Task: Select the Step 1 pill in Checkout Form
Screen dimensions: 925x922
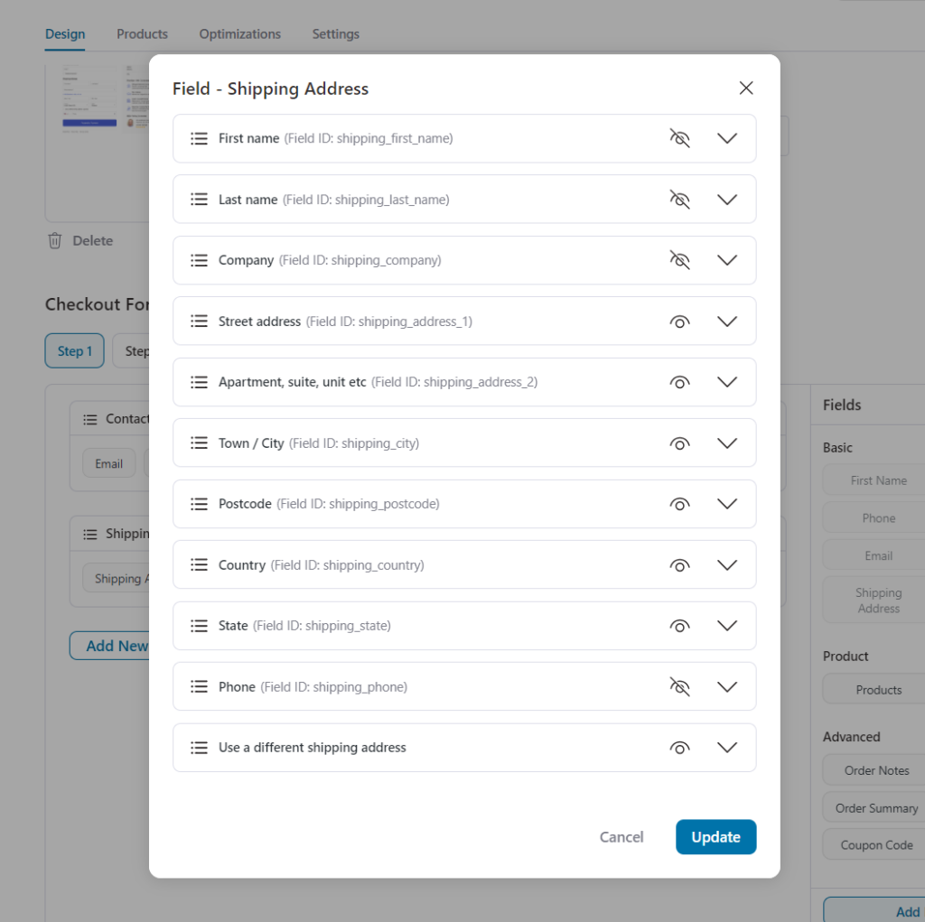Action: point(74,350)
